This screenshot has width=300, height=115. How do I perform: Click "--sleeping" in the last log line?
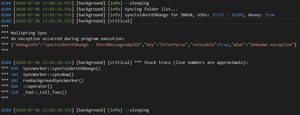tap(137, 110)
